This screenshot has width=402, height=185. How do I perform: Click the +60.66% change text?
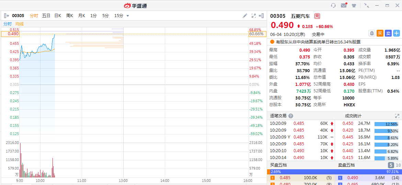tap(324, 26)
